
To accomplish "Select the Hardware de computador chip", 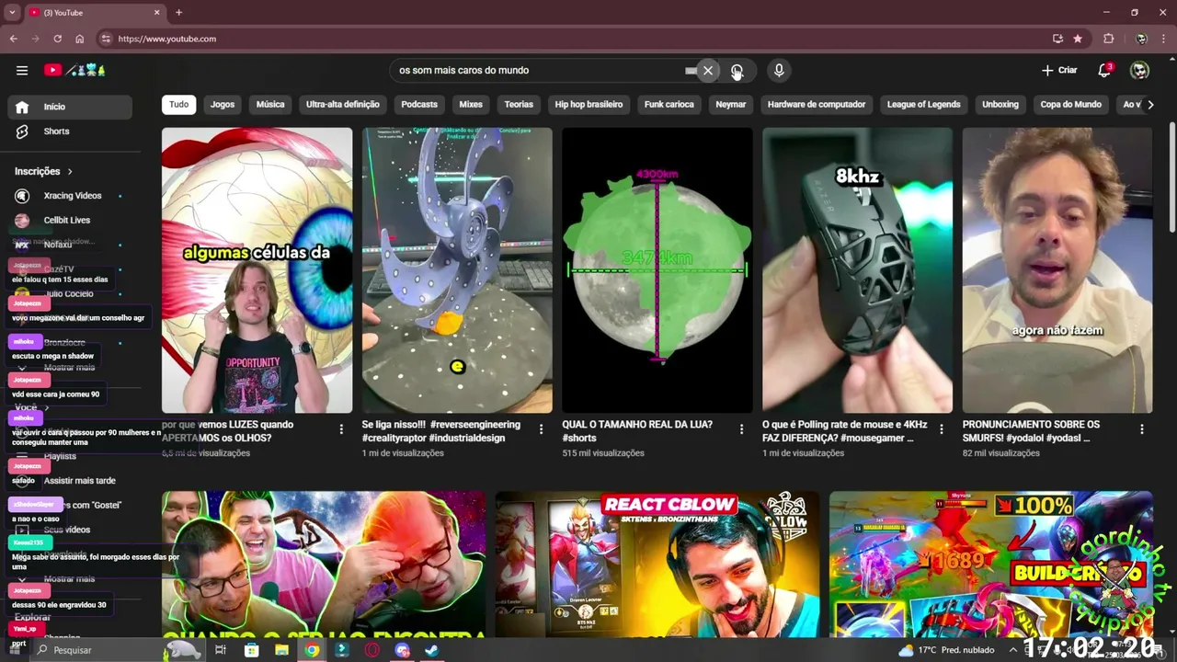I will click(x=817, y=105).
